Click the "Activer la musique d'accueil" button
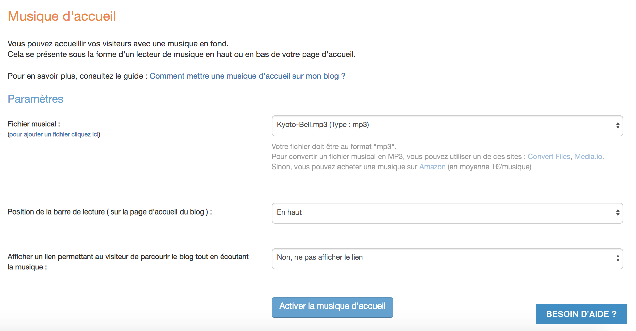The height and width of the screenshot is (331, 636). click(332, 307)
